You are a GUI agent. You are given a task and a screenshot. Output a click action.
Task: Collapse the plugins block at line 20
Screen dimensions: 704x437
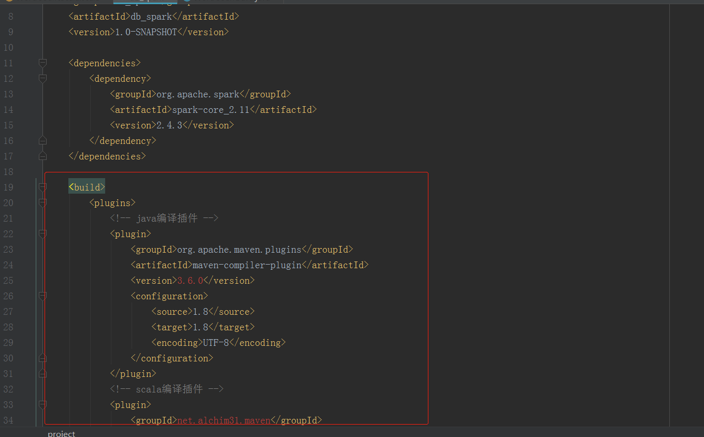pos(42,202)
